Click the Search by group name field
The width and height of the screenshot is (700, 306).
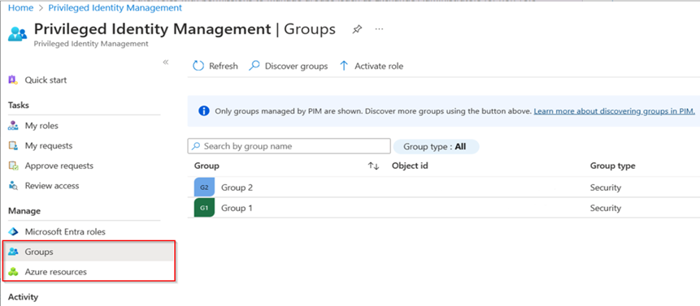(289, 146)
